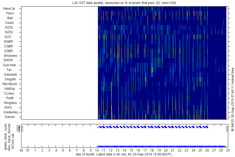Click the Syd-Hob region label

click(x=9, y=65)
